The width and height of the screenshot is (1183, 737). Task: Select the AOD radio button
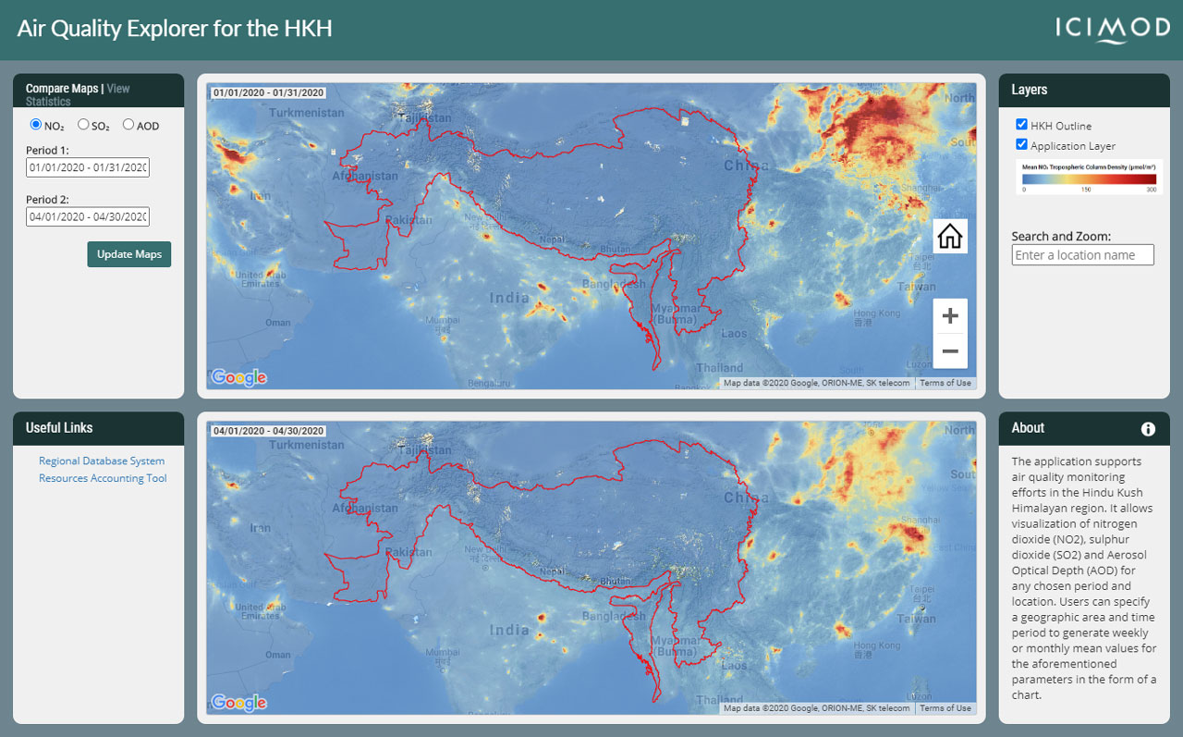tap(128, 124)
